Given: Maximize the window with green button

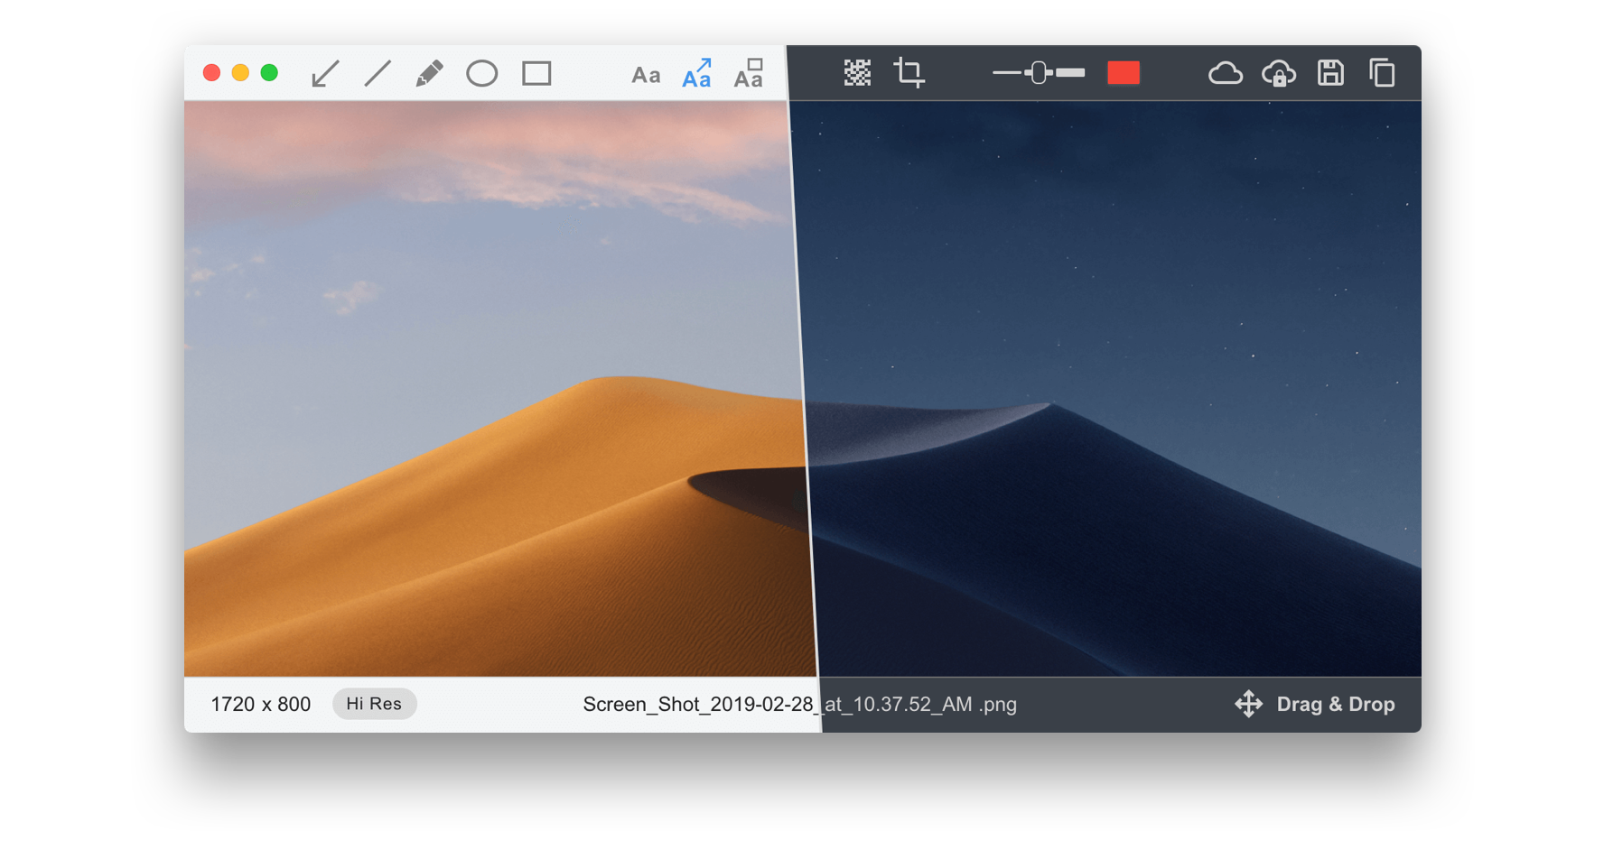Looking at the screenshot, I should coord(269,73).
